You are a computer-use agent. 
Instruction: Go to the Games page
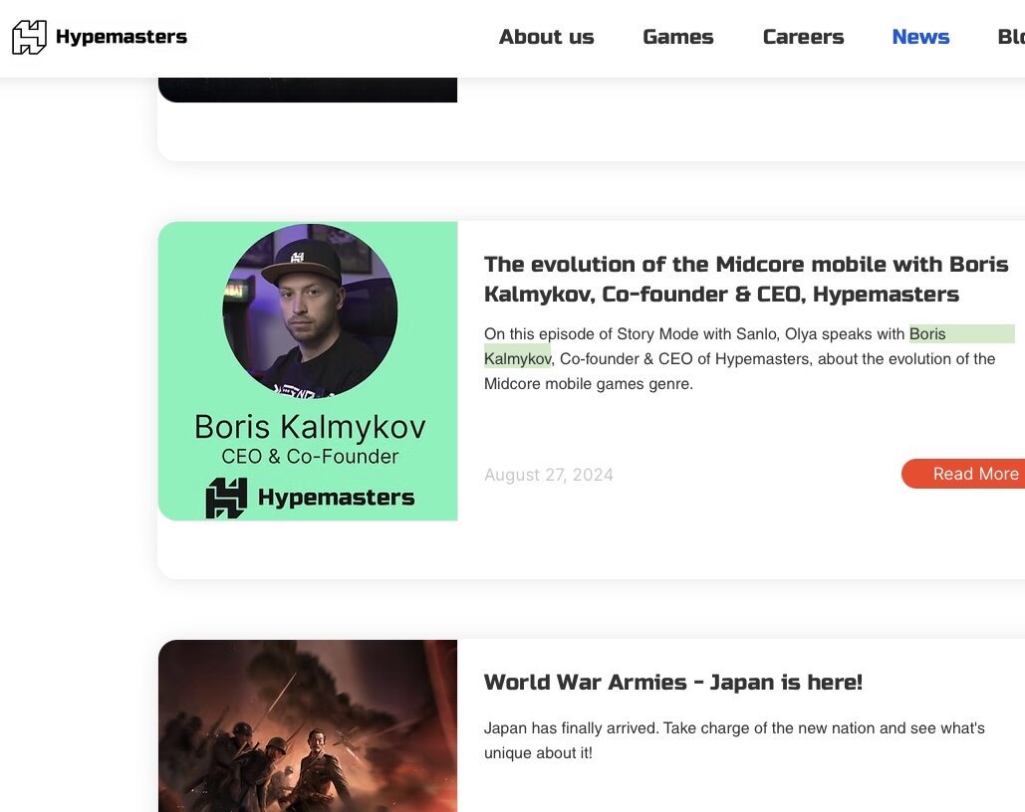pyautogui.click(x=678, y=37)
